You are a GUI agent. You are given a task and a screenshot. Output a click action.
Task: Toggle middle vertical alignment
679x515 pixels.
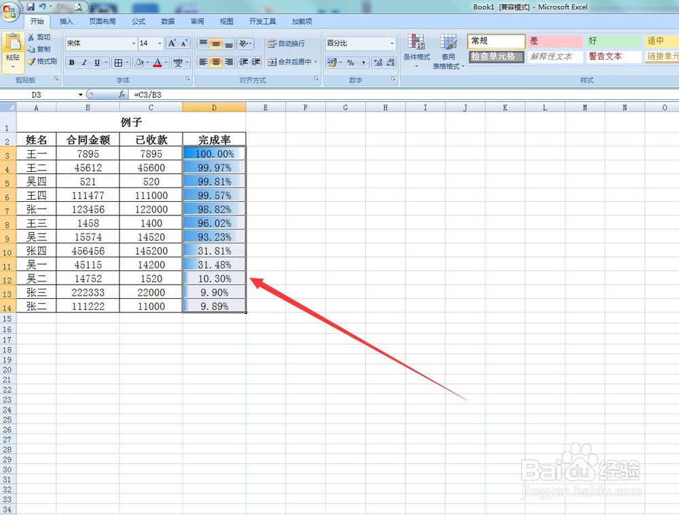coord(216,43)
